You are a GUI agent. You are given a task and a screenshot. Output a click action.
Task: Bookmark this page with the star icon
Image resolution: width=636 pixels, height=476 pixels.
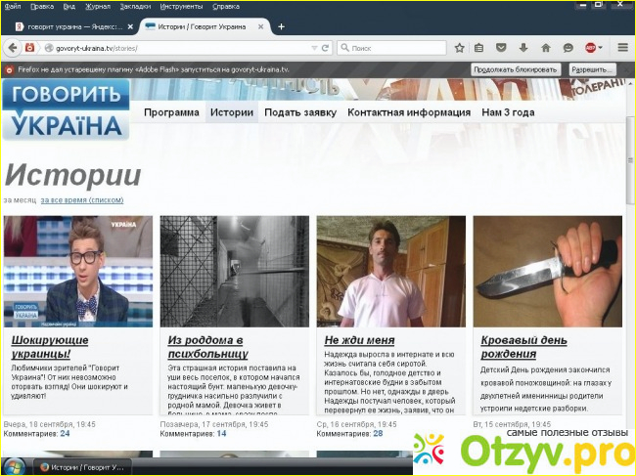[459, 47]
